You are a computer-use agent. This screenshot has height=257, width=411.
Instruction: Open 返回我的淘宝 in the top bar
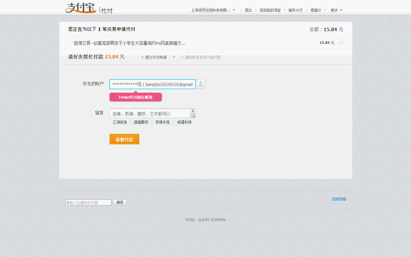pos(270,10)
